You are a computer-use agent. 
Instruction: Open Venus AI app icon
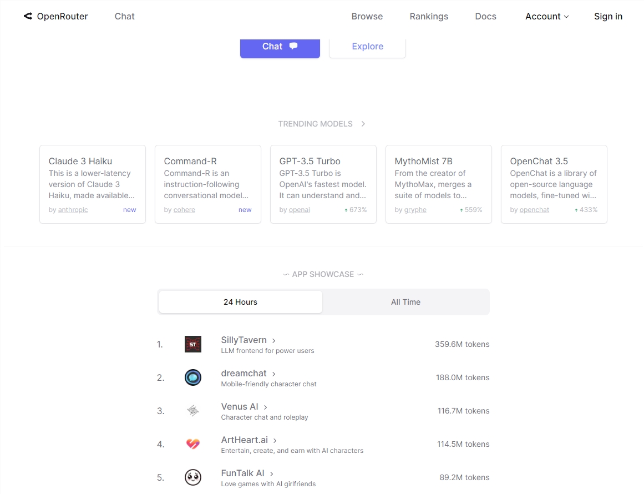pyautogui.click(x=193, y=411)
